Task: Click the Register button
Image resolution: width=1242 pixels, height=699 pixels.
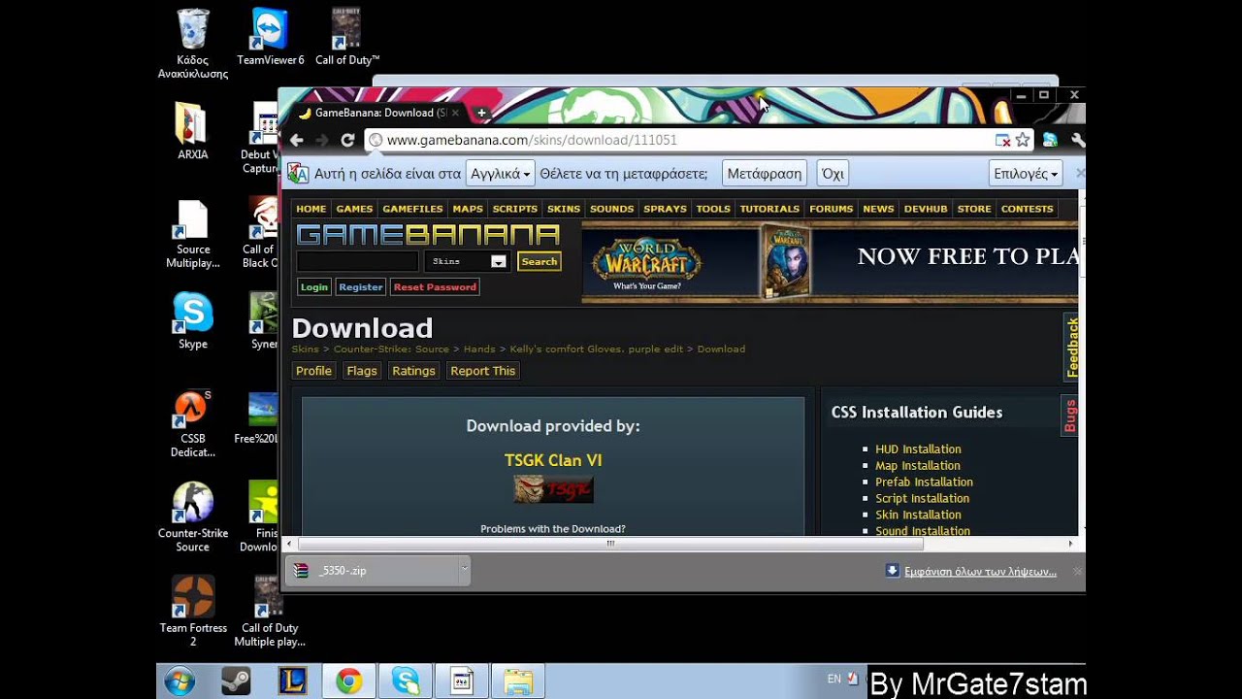Action: [361, 286]
